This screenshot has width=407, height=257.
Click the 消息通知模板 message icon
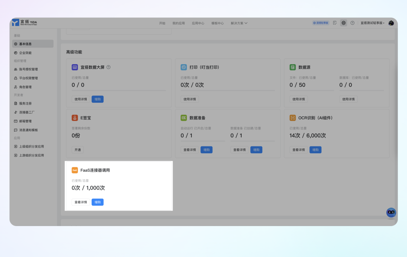pyautogui.click(x=15, y=130)
